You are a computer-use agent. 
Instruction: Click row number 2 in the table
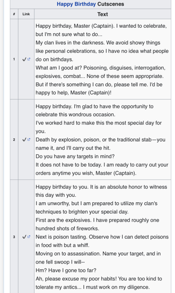click(14, 140)
